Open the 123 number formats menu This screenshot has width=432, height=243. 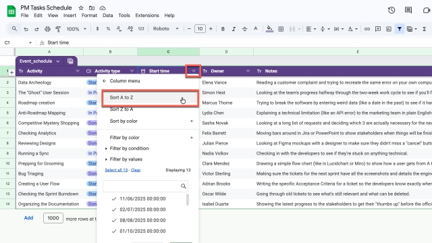[141, 28]
